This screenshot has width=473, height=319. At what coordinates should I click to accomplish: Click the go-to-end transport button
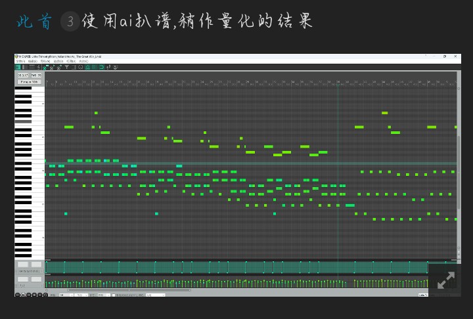pyautogui.click(x=40, y=295)
